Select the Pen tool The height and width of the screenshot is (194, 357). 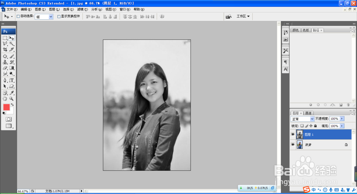(5, 80)
